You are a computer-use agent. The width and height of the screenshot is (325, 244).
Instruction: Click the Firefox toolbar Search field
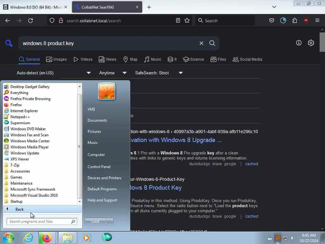tap(225, 21)
